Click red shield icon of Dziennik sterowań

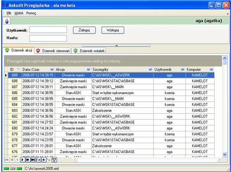38,51
